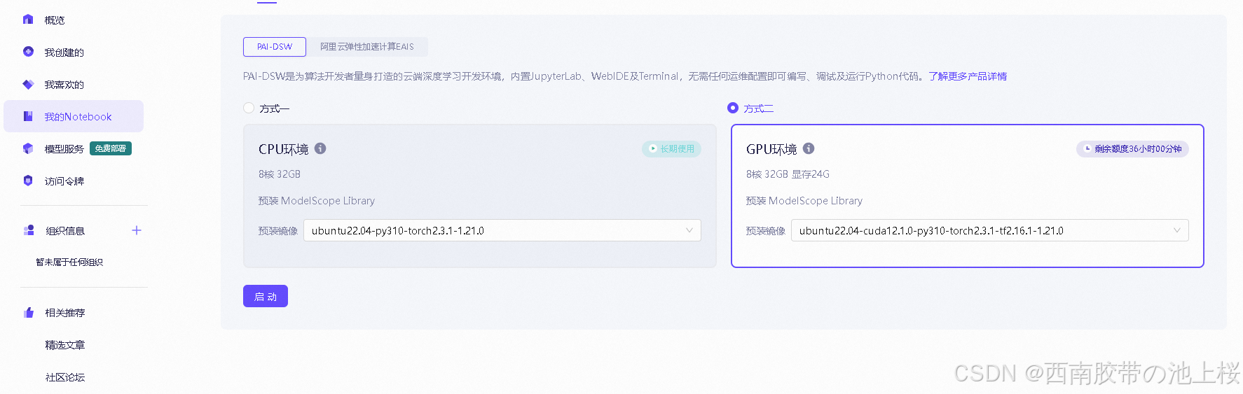Viewport: 1243px width, 394px height.
Task: Switch to the PAI-DSW tab
Action: click(x=275, y=47)
